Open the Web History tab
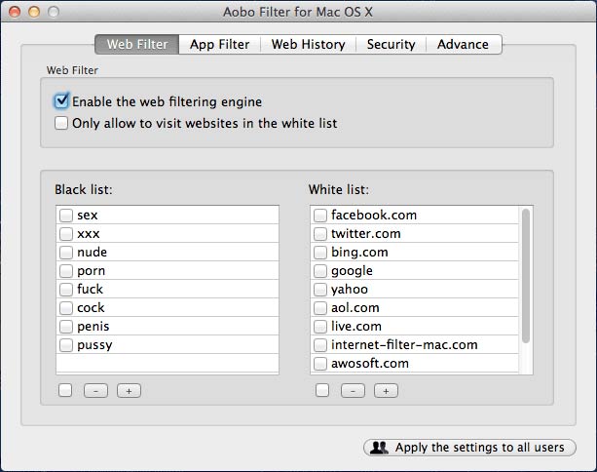 [x=308, y=44]
